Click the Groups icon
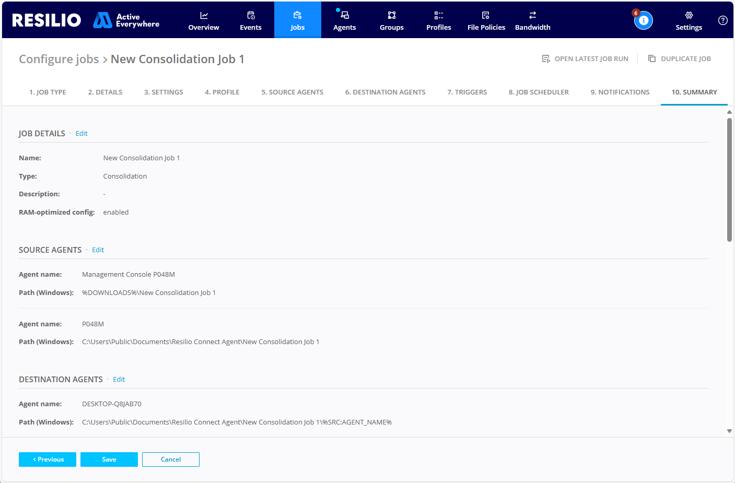The height and width of the screenshot is (483, 735). pos(391,20)
